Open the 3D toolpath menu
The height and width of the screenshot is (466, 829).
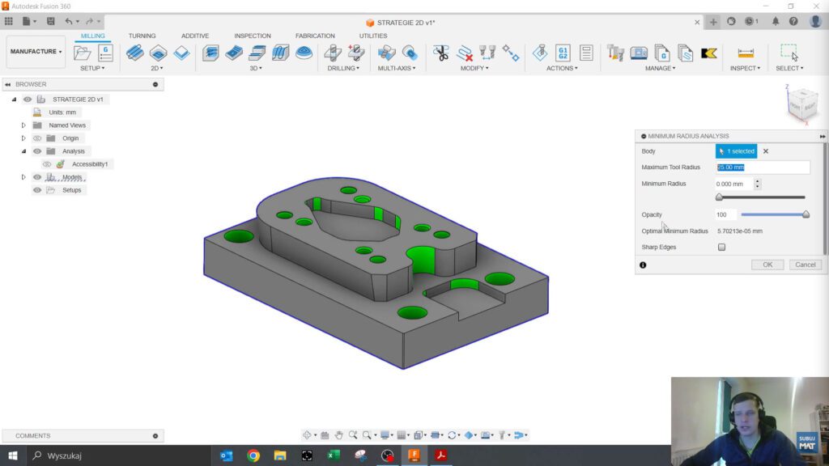[256, 68]
